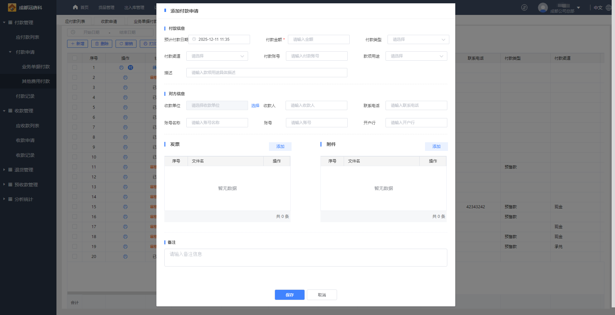Click the print icon in row 7

pyautogui.click(x=125, y=127)
